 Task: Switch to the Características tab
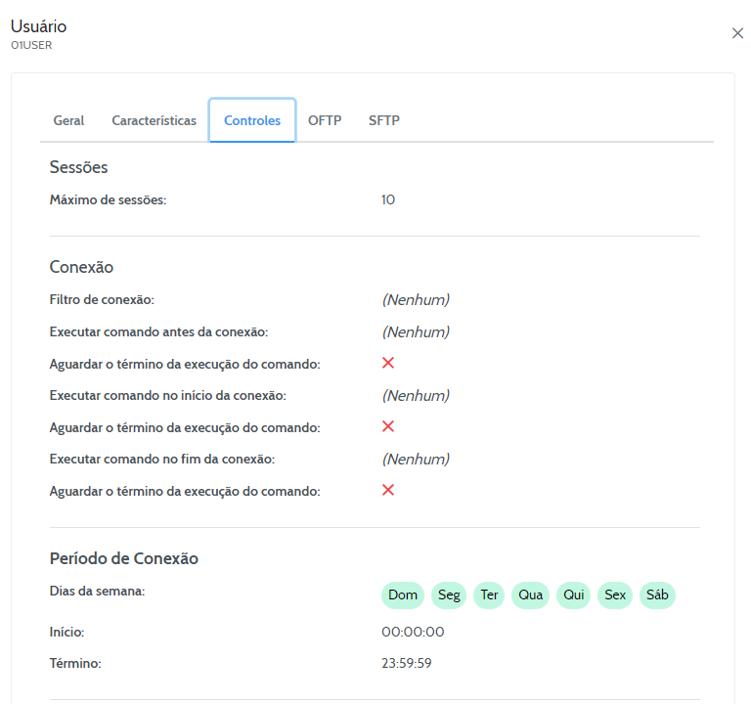[x=154, y=120]
